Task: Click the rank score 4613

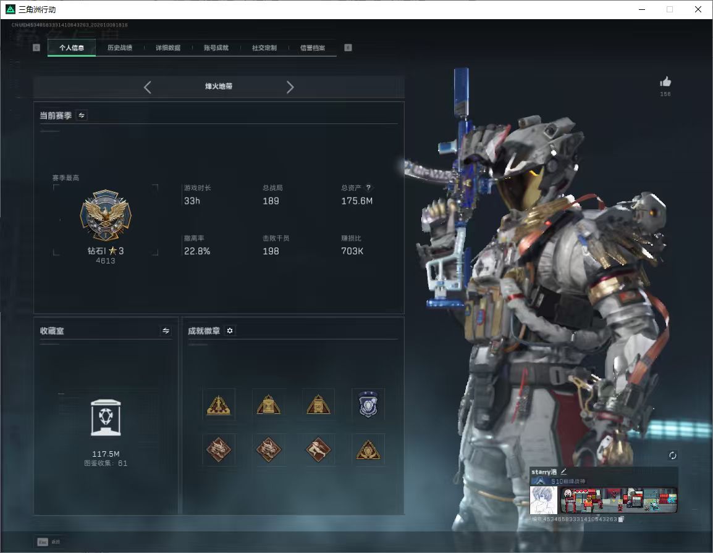Action: [106, 261]
